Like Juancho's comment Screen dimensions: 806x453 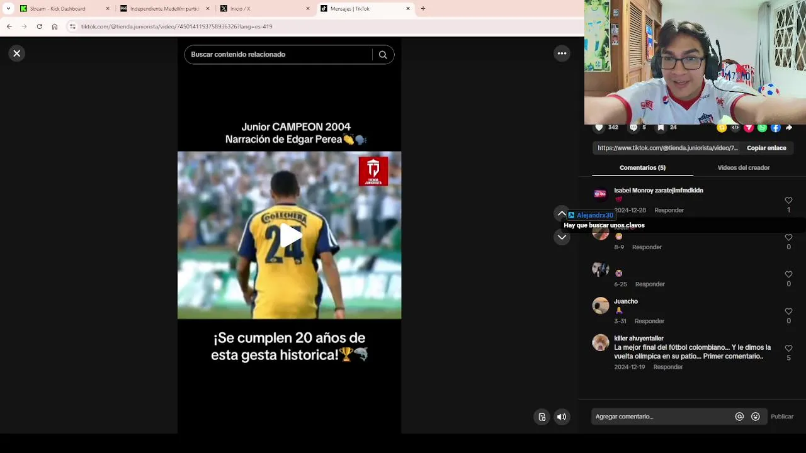tap(788, 311)
